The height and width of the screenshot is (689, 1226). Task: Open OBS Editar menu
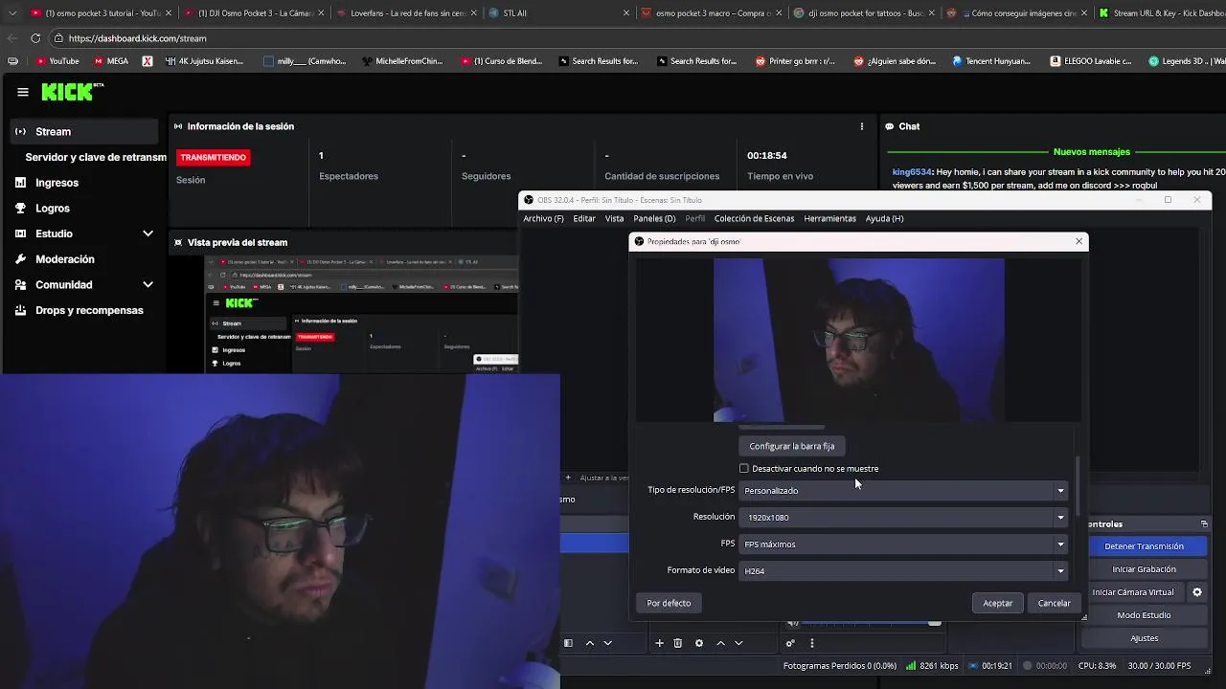click(x=584, y=218)
